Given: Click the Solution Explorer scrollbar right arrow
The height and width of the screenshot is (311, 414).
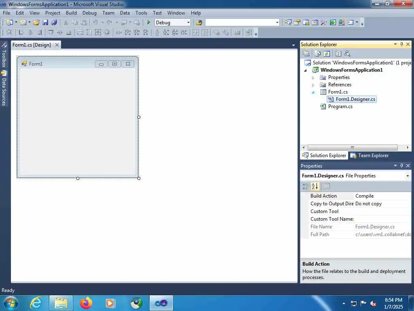Looking at the screenshot, I should (x=408, y=147).
